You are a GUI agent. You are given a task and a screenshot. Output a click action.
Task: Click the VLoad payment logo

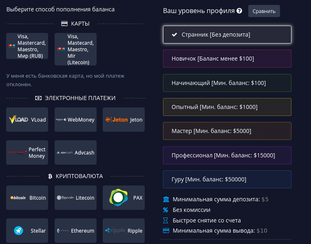[19, 120]
